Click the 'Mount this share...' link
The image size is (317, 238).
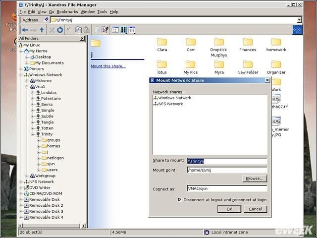tap(108, 66)
